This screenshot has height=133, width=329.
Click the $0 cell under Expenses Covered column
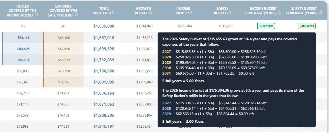pos(63,26)
